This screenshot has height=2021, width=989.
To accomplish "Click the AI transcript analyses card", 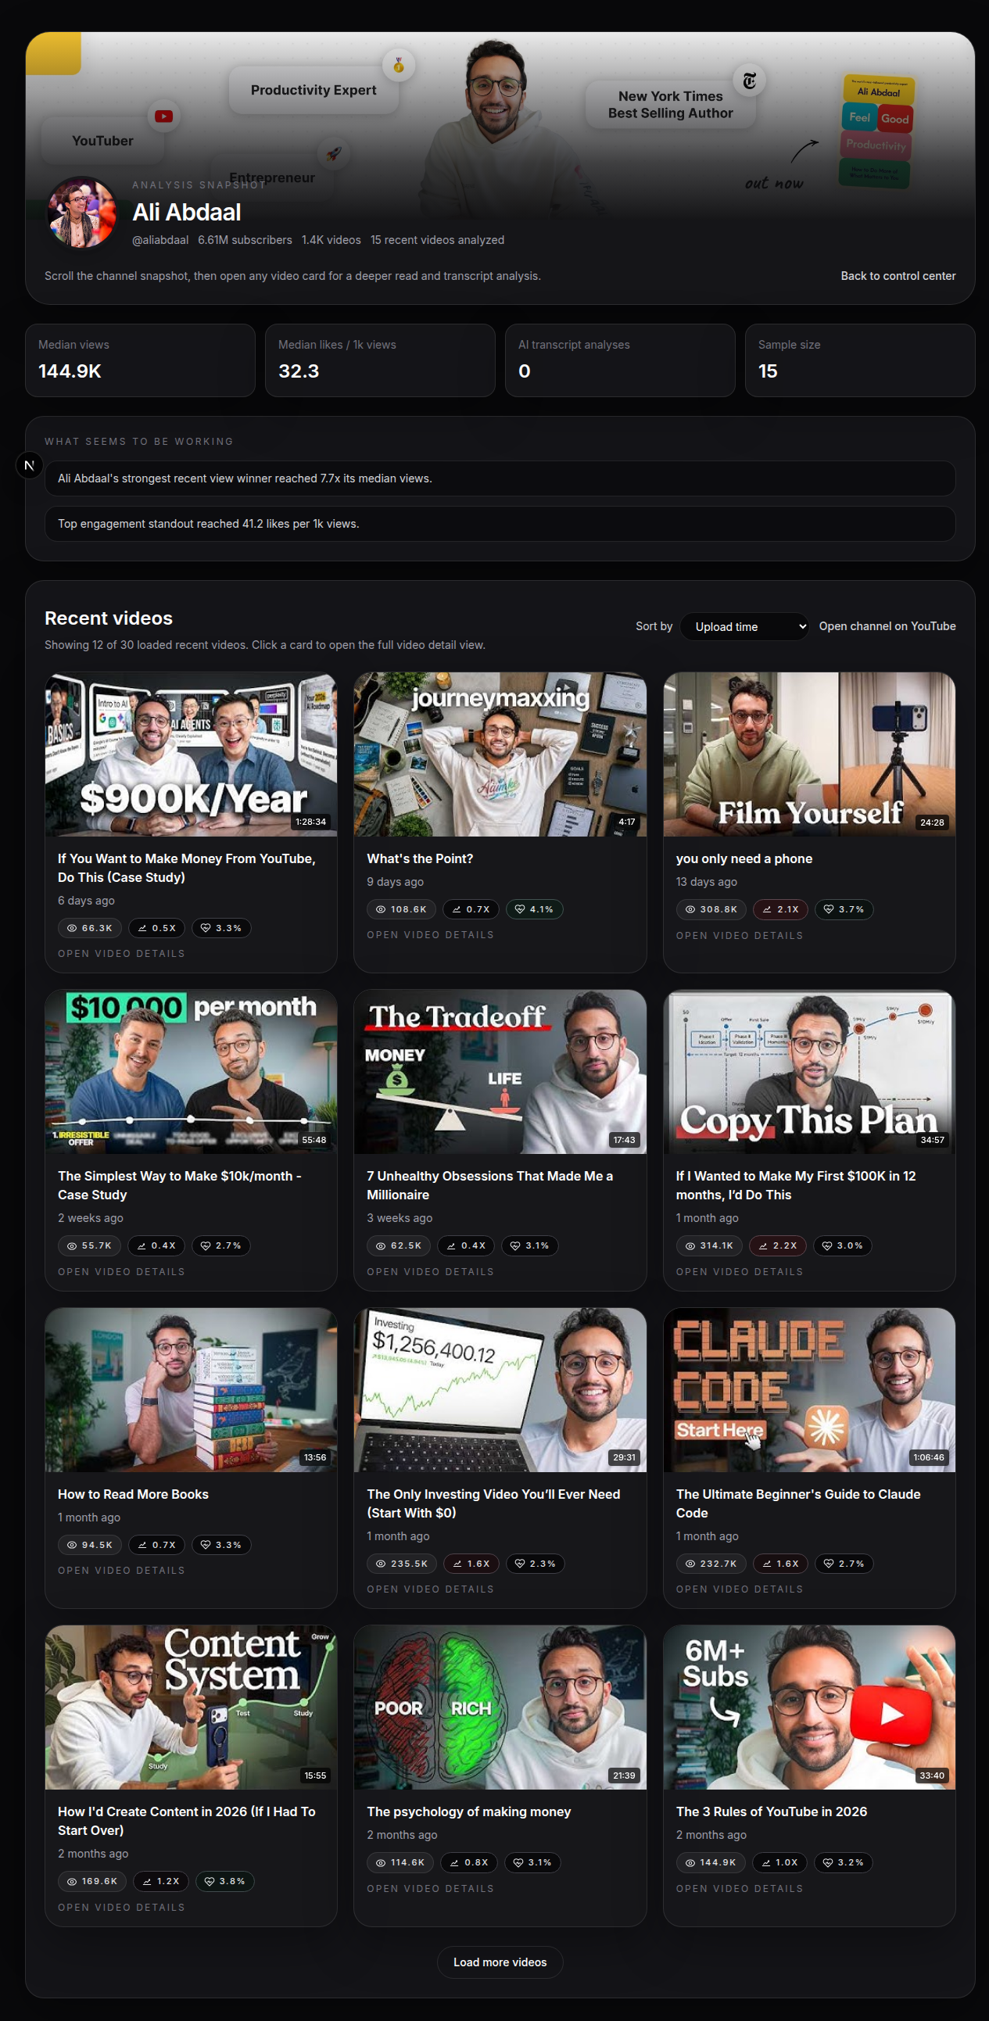I will [621, 360].
